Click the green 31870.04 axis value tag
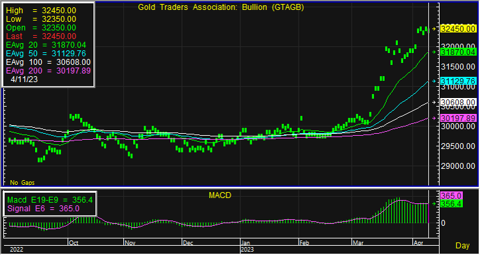Screen dimensions: 480x255 click(458, 52)
